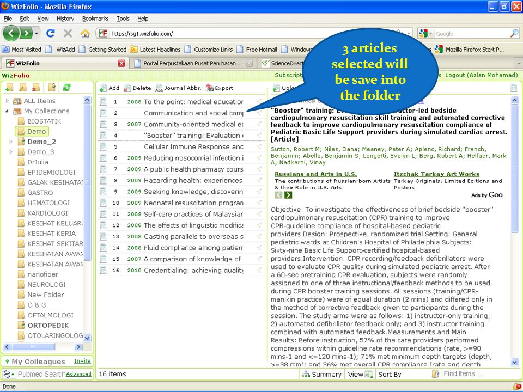
Task: Click the Most Visited bookmark
Action: coord(22,50)
